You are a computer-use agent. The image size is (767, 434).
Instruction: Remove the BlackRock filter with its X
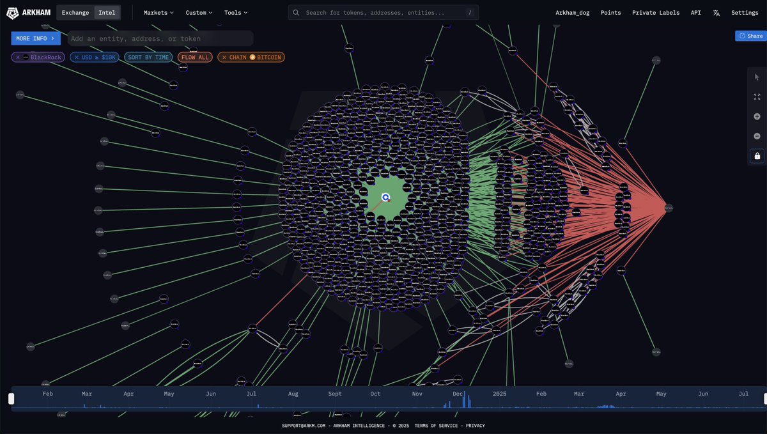click(x=18, y=58)
